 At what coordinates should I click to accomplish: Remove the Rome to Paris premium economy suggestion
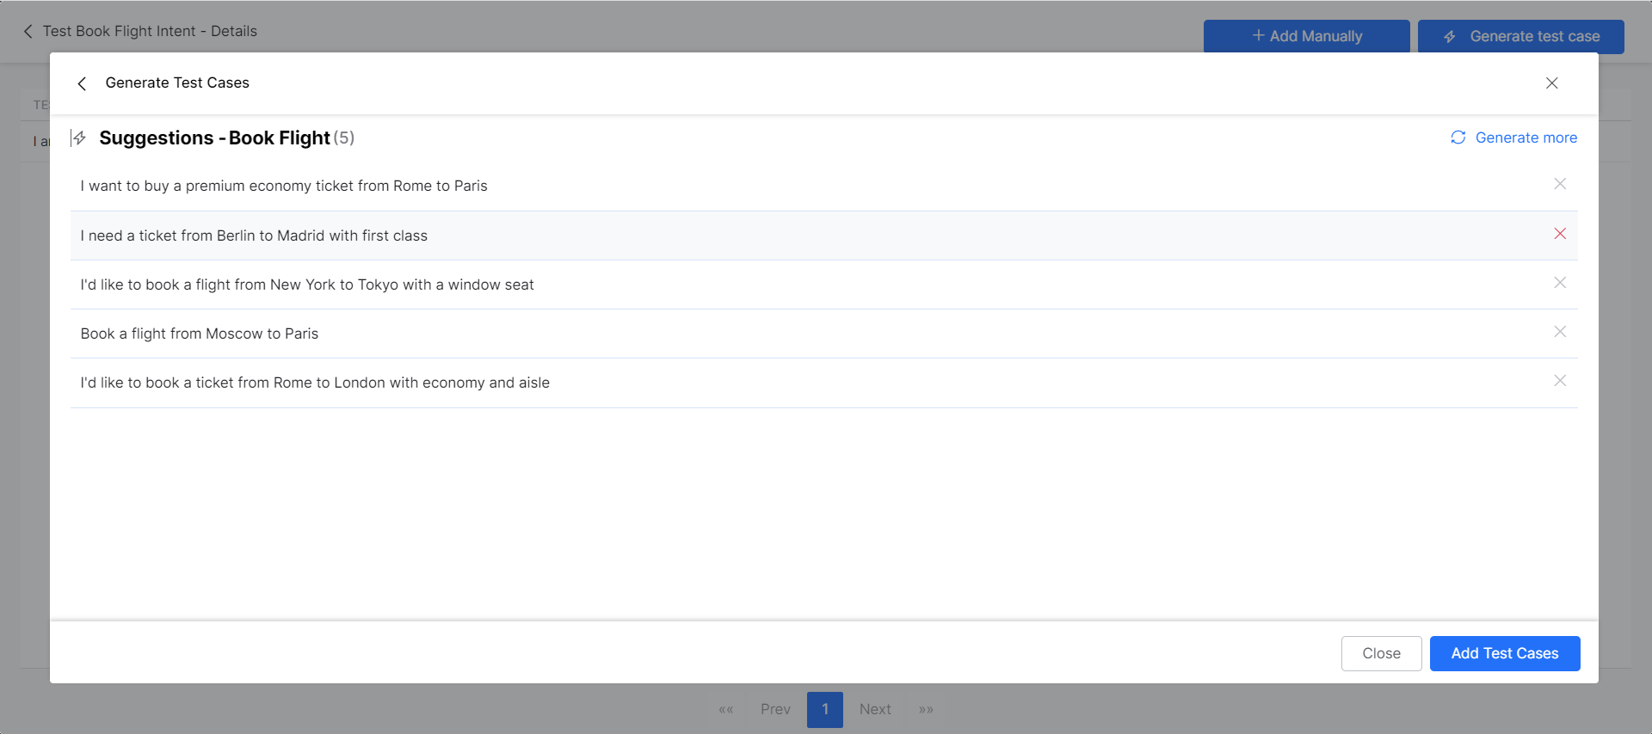click(x=1559, y=184)
